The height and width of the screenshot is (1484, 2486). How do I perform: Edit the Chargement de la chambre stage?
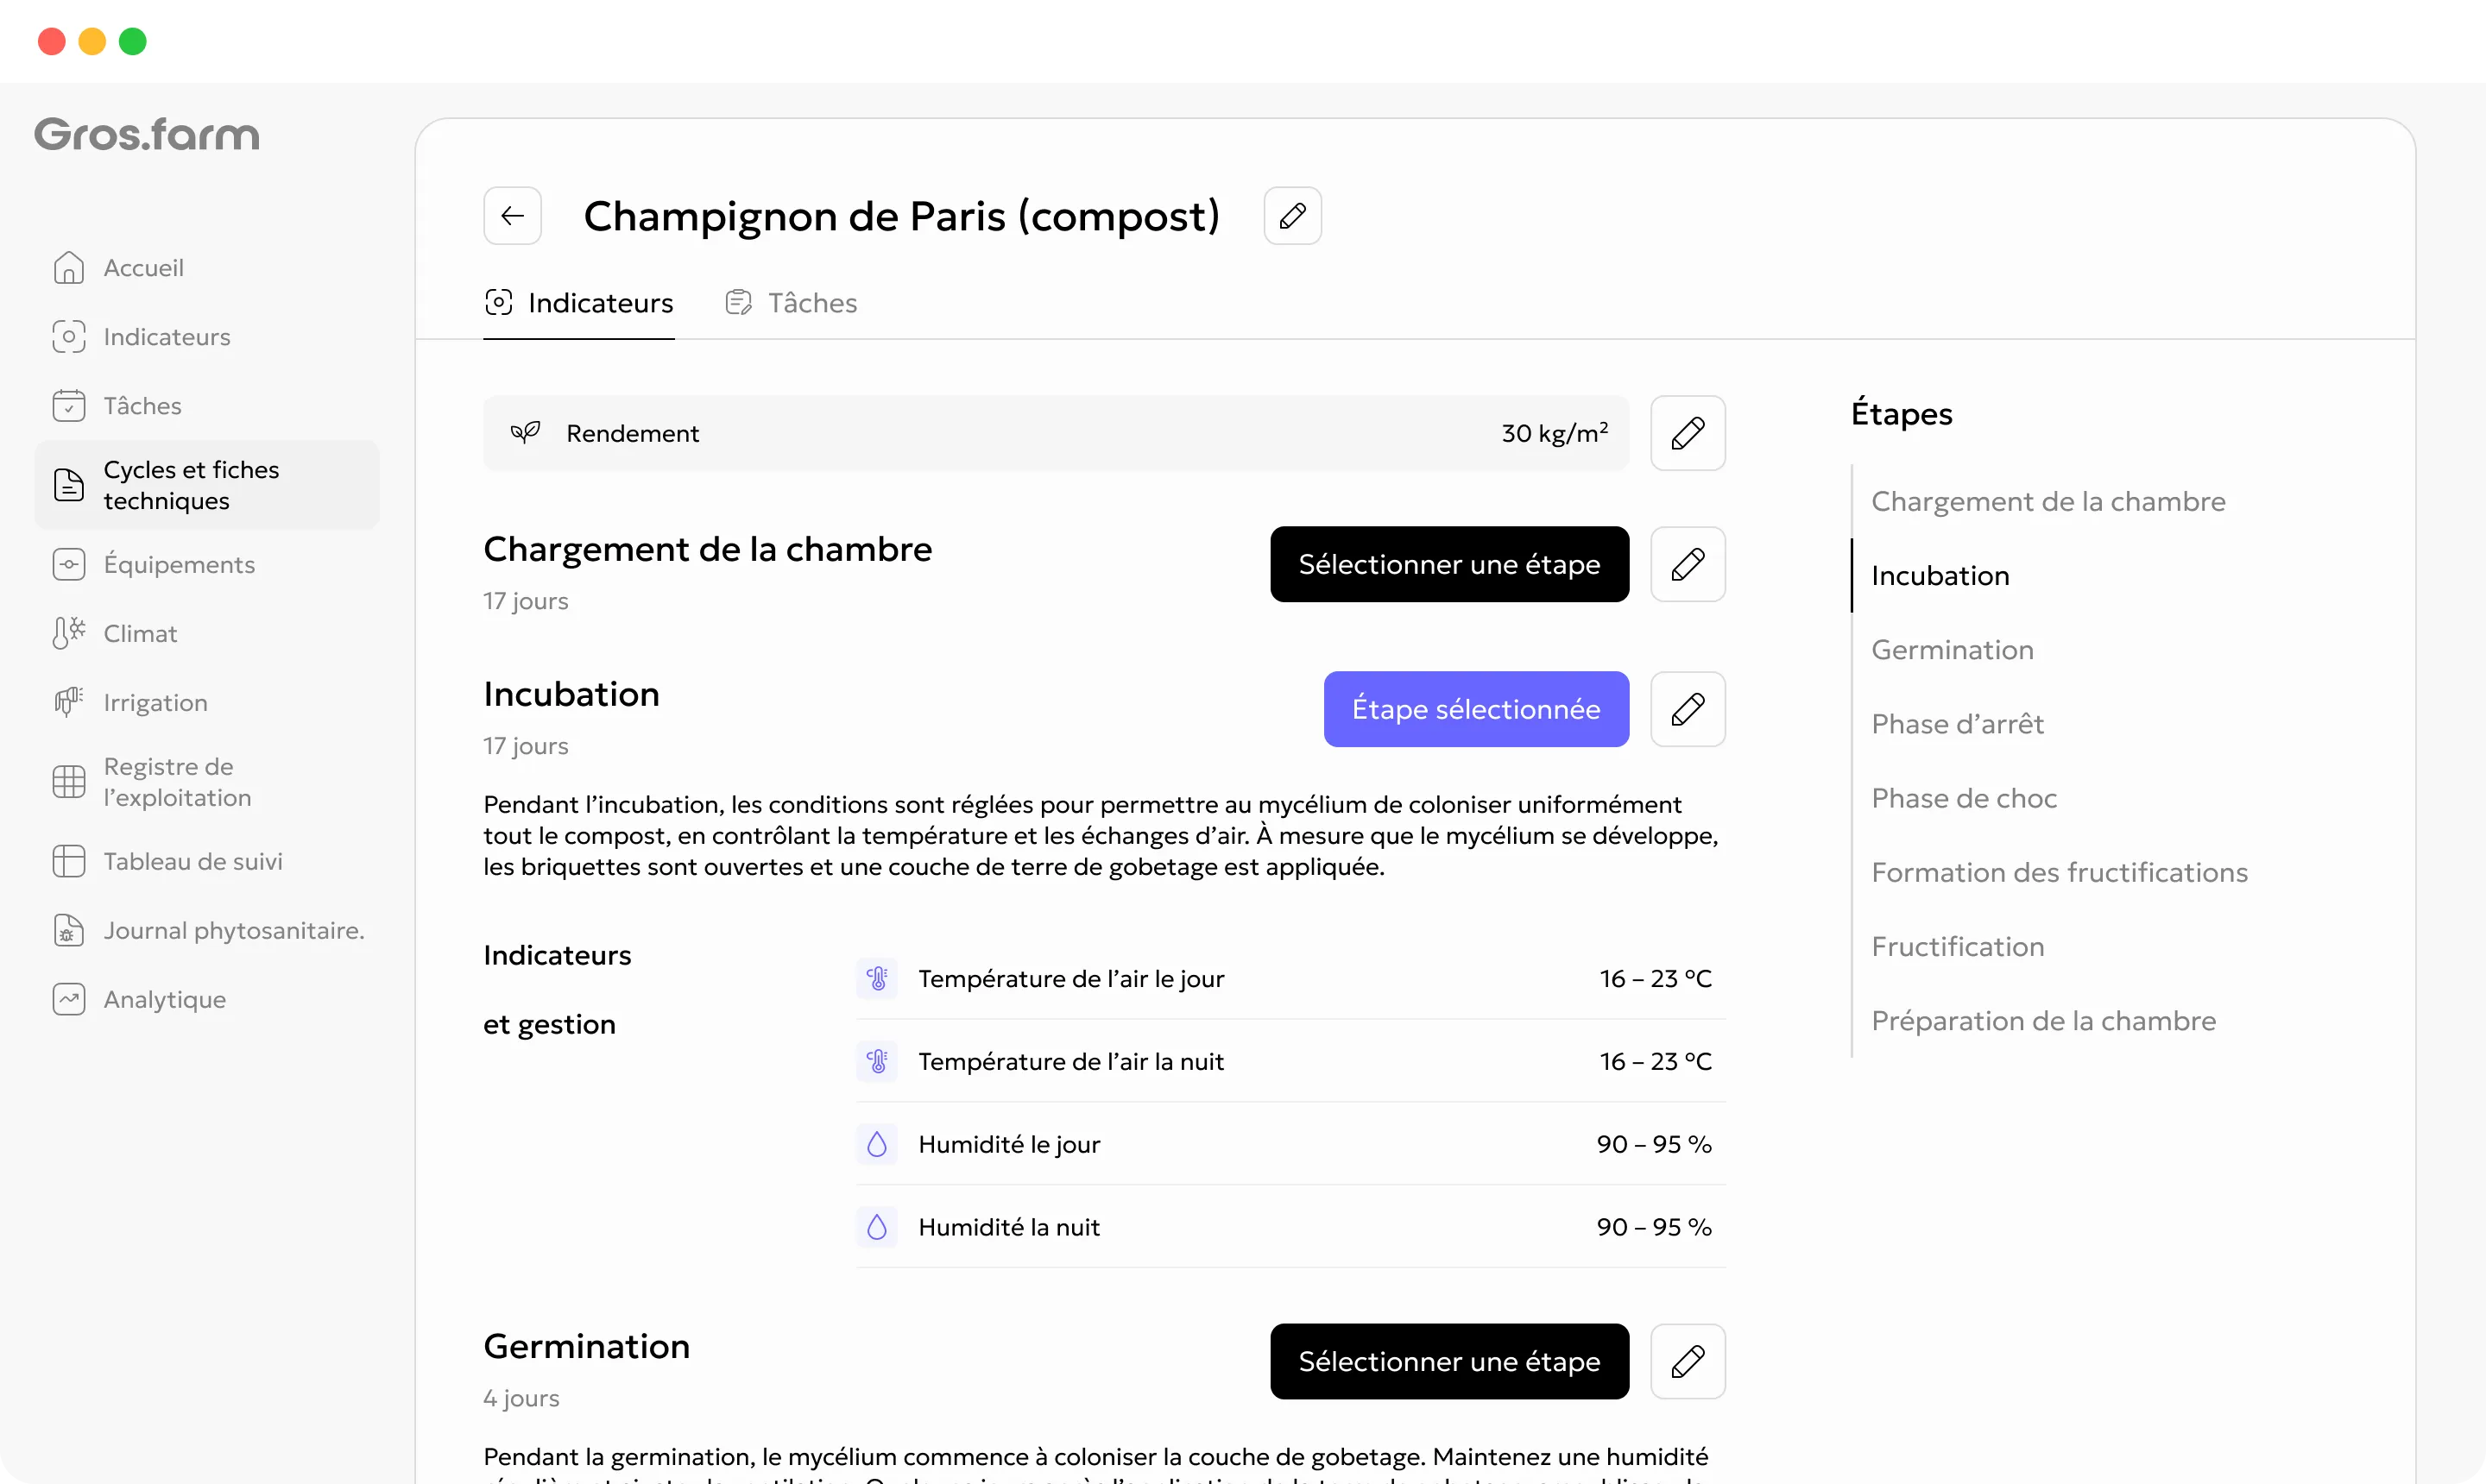coord(1688,564)
